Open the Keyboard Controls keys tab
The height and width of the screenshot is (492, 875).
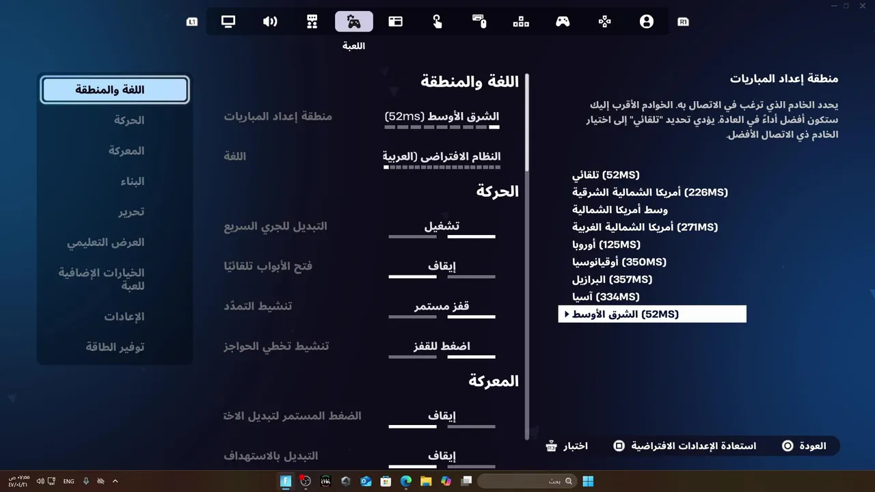click(521, 21)
